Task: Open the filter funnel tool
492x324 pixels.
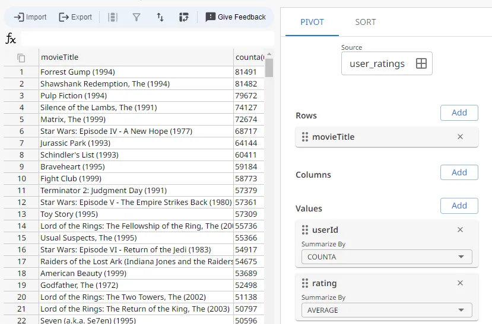Action: pos(137,17)
